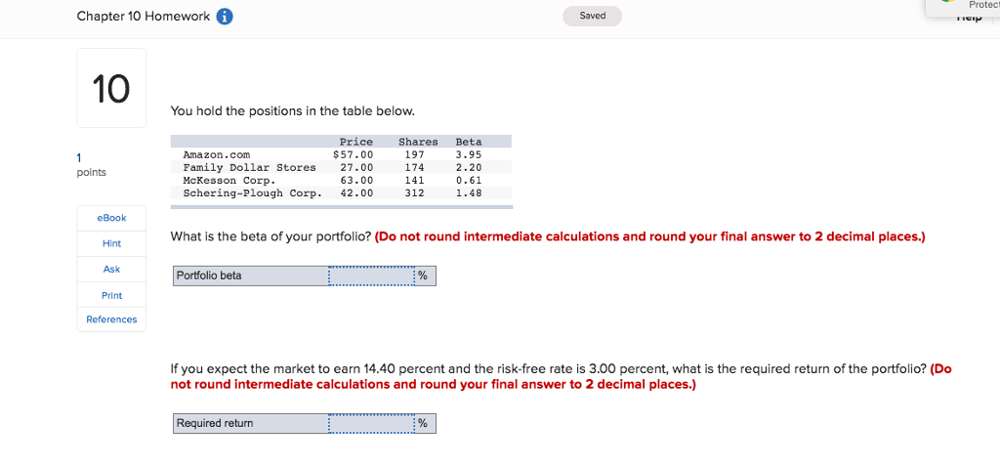
Task: Click the 1.48 beta value
Action: (x=469, y=192)
